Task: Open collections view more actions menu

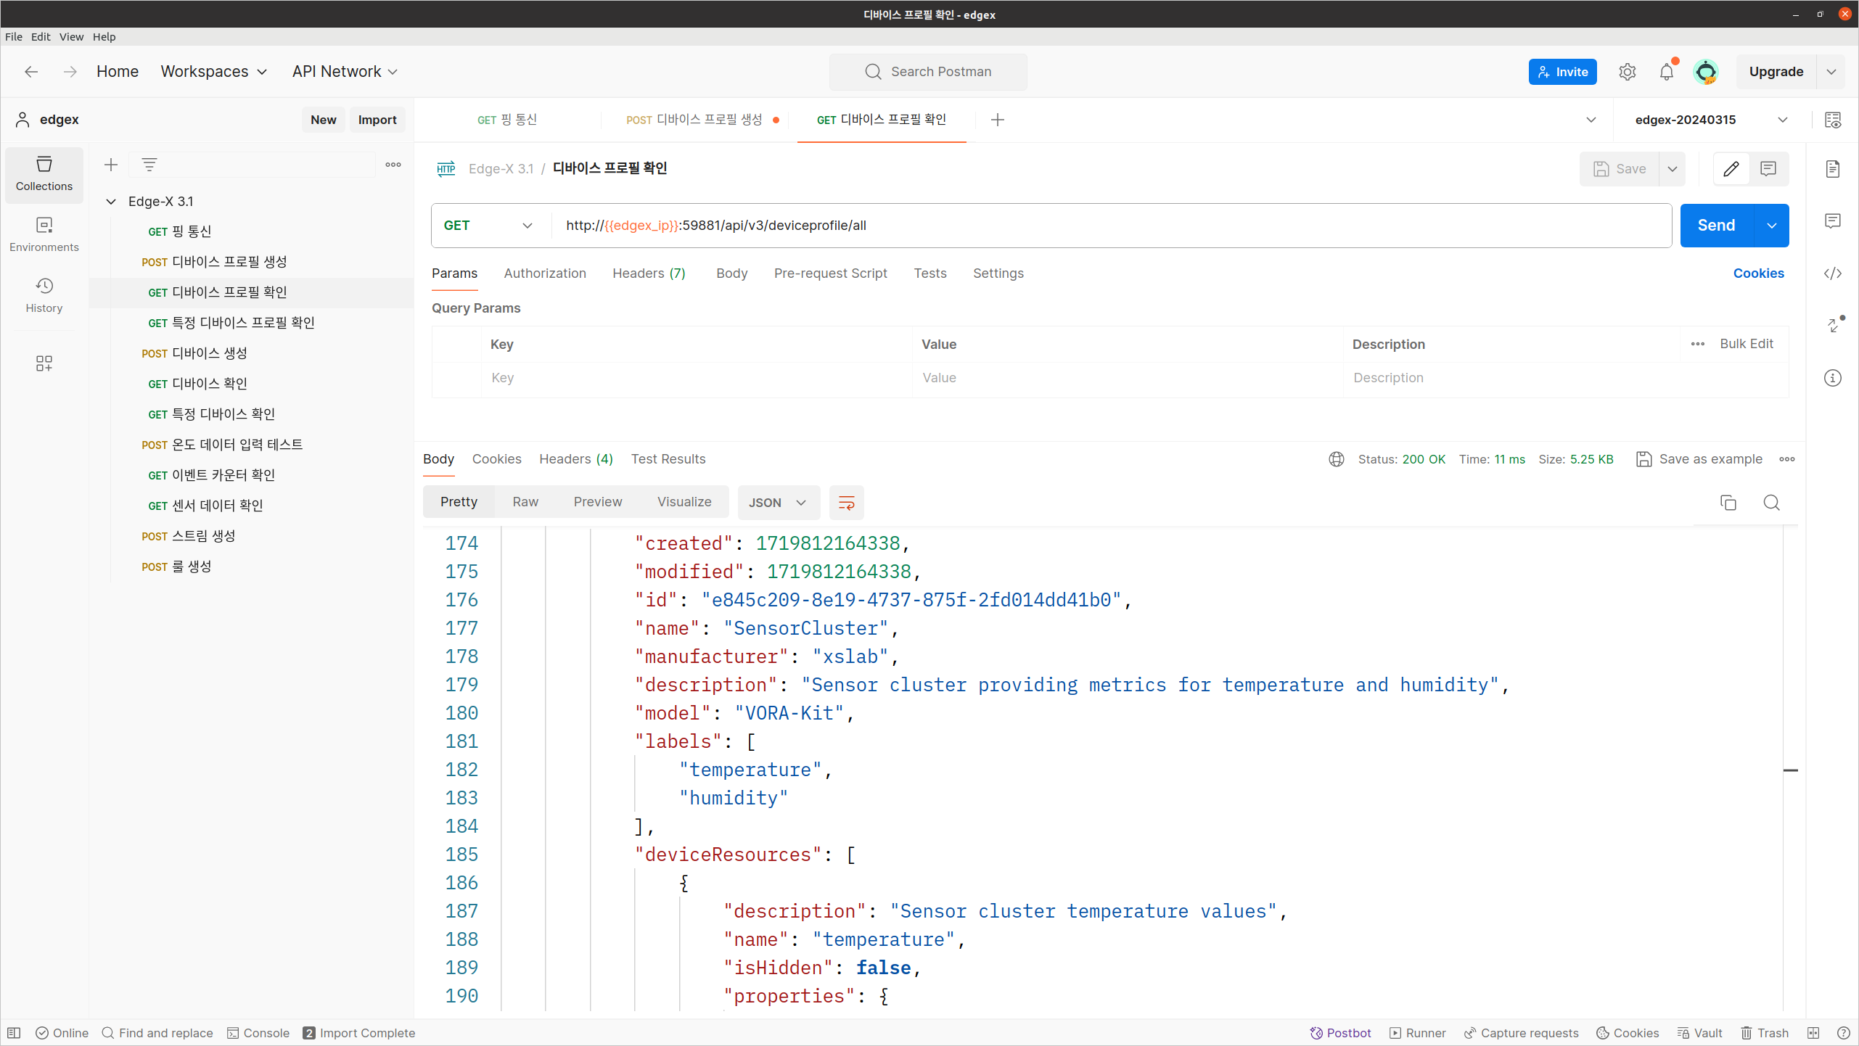Action: click(393, 165)
